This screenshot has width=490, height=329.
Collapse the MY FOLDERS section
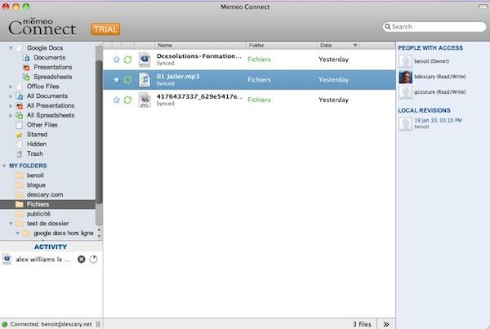click(x=4, y=166)
